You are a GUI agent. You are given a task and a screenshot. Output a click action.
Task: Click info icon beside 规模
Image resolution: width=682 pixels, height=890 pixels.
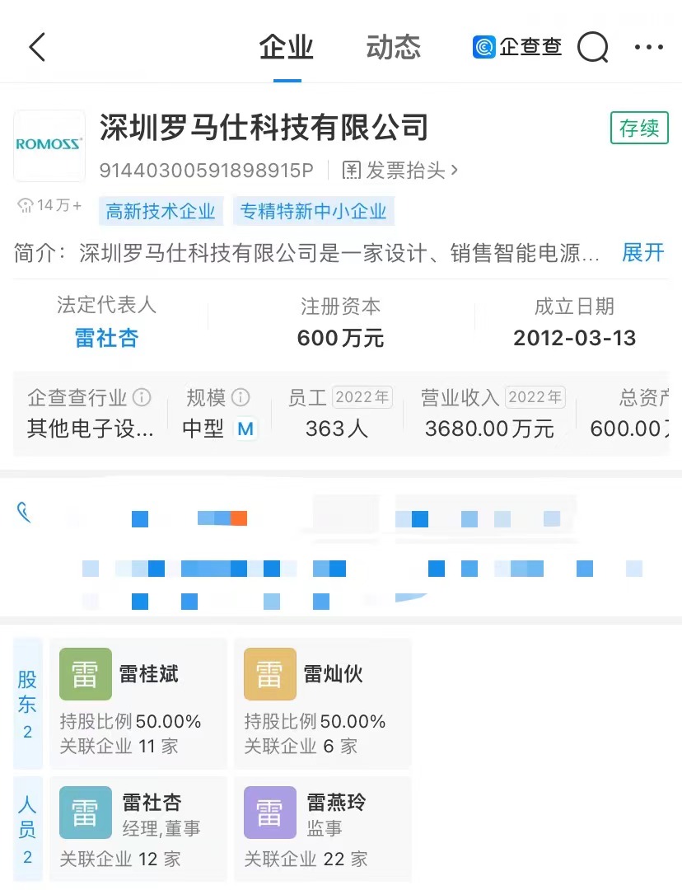coord(241,398)
